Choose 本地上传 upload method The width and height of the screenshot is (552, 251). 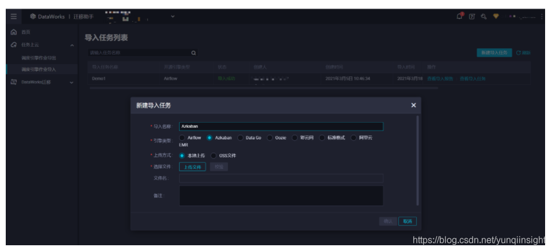[x=182, y=155]
